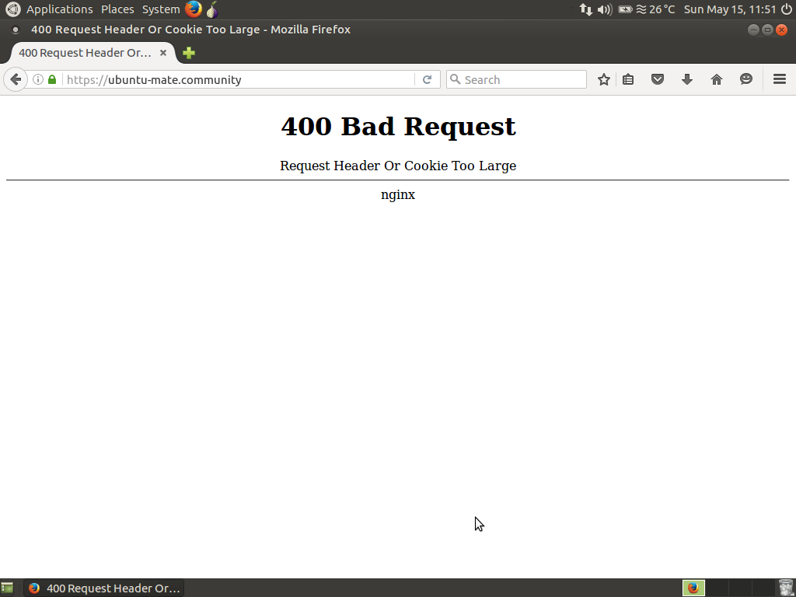This screenshot has height=597, width=796.
Task: Open the Places menu
Action: point(117,9)
